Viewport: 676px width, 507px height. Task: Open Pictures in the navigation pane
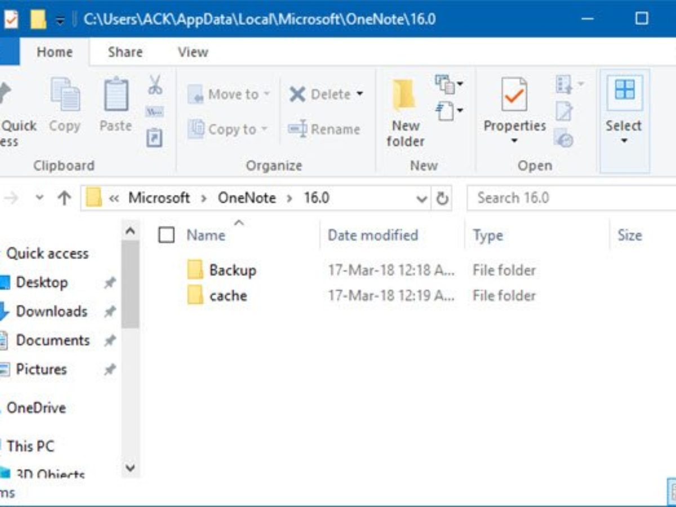(41, 369)
